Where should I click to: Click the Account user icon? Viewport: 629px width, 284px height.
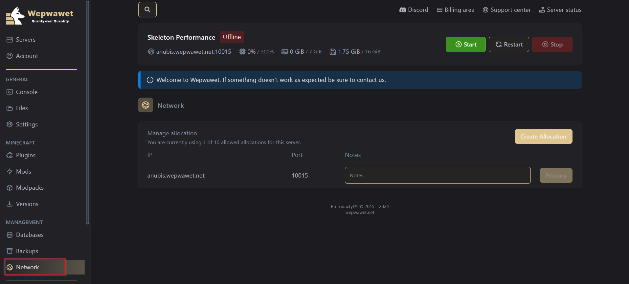(10, 56)
